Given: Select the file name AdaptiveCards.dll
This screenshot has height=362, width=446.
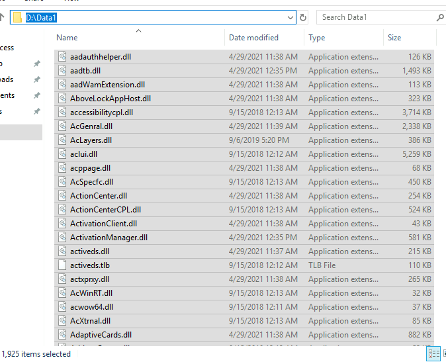Looking at the screenshot, I should [x=101, y=335].
